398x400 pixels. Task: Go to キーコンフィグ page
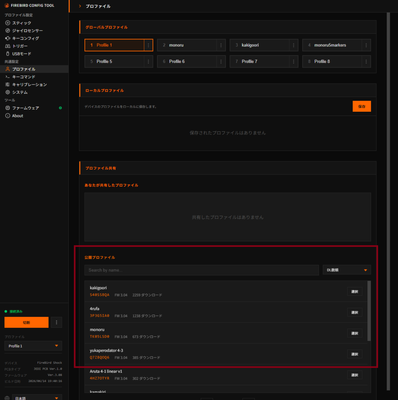(x=34, y=38)
